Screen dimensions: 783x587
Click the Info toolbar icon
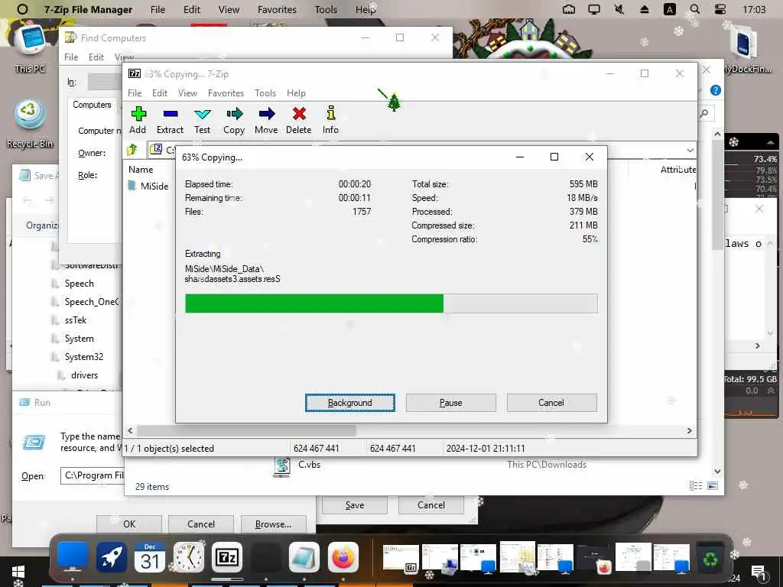pyautogui.click(x=330, y=120)
